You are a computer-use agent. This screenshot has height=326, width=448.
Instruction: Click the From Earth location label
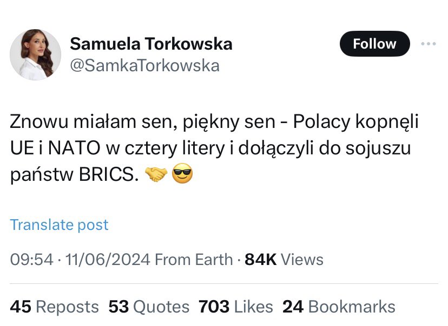[194, 260]
